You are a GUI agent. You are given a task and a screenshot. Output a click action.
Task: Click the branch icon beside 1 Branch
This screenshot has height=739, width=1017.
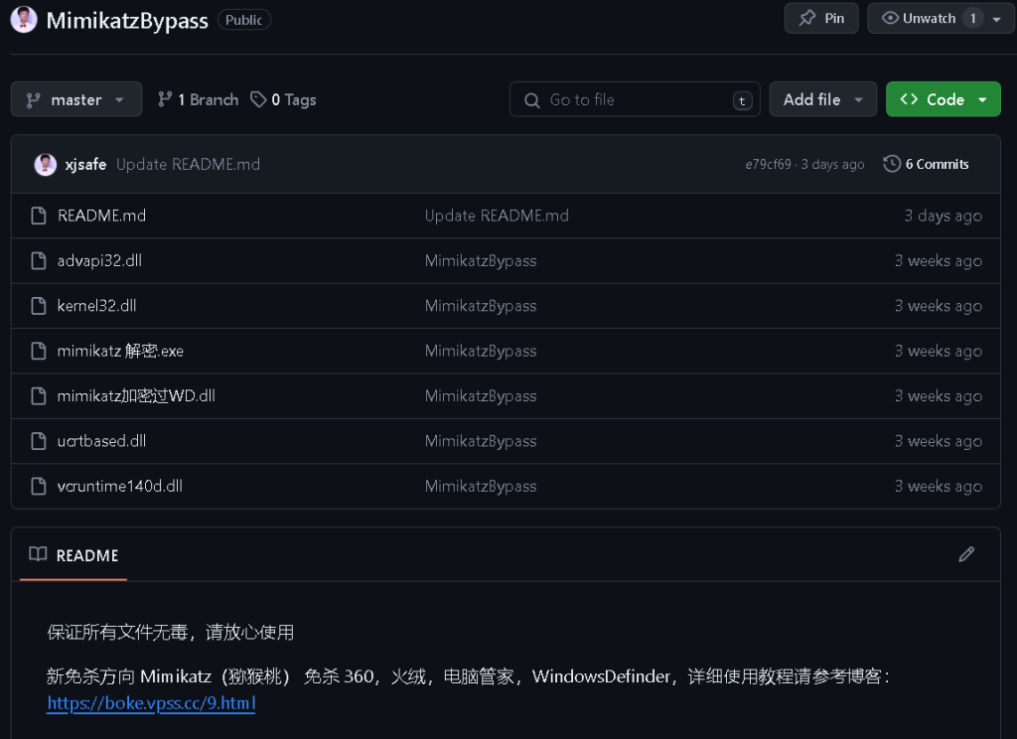[165, 99]
